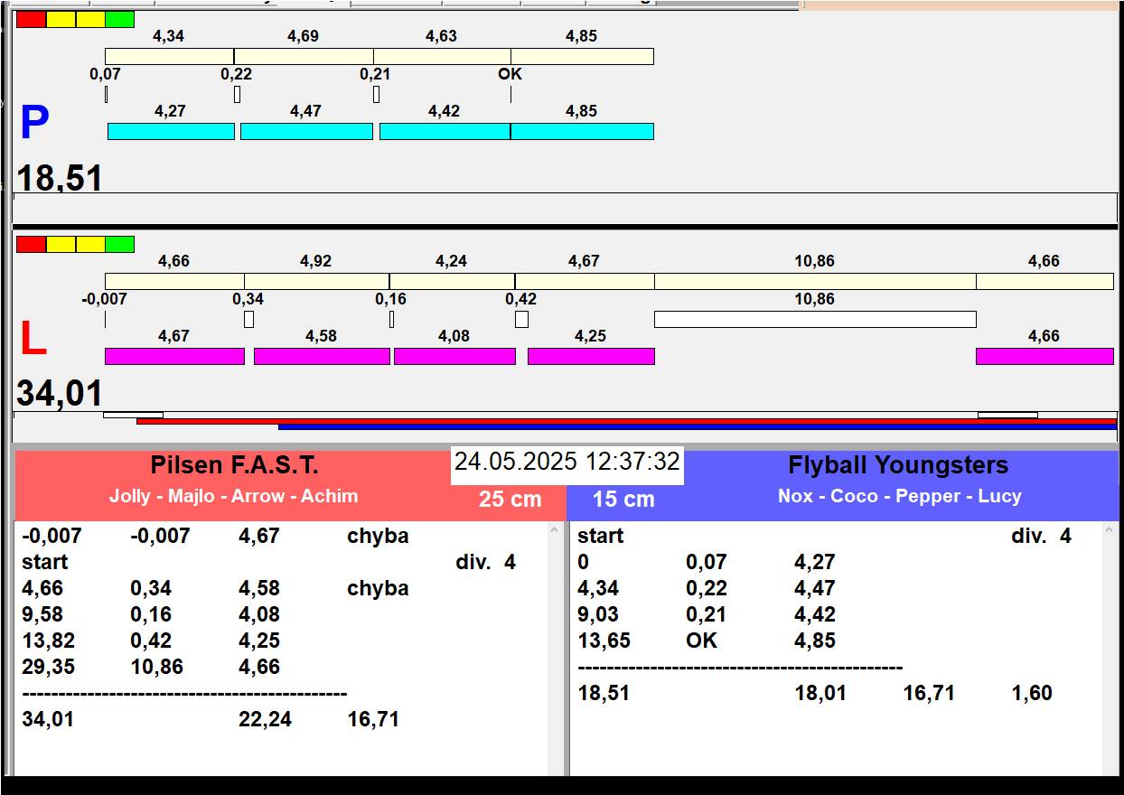Click the Pilsen F.A.S.T. team name
Viewport: 1124px width, 795px height.
(234, 466)
